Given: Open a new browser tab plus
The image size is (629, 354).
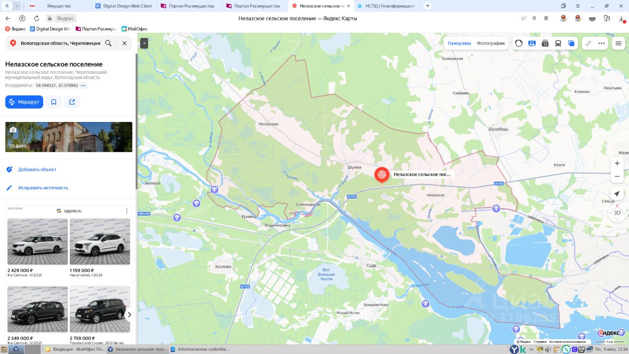Looking at the screenshot, I should (x=428, y=6).
